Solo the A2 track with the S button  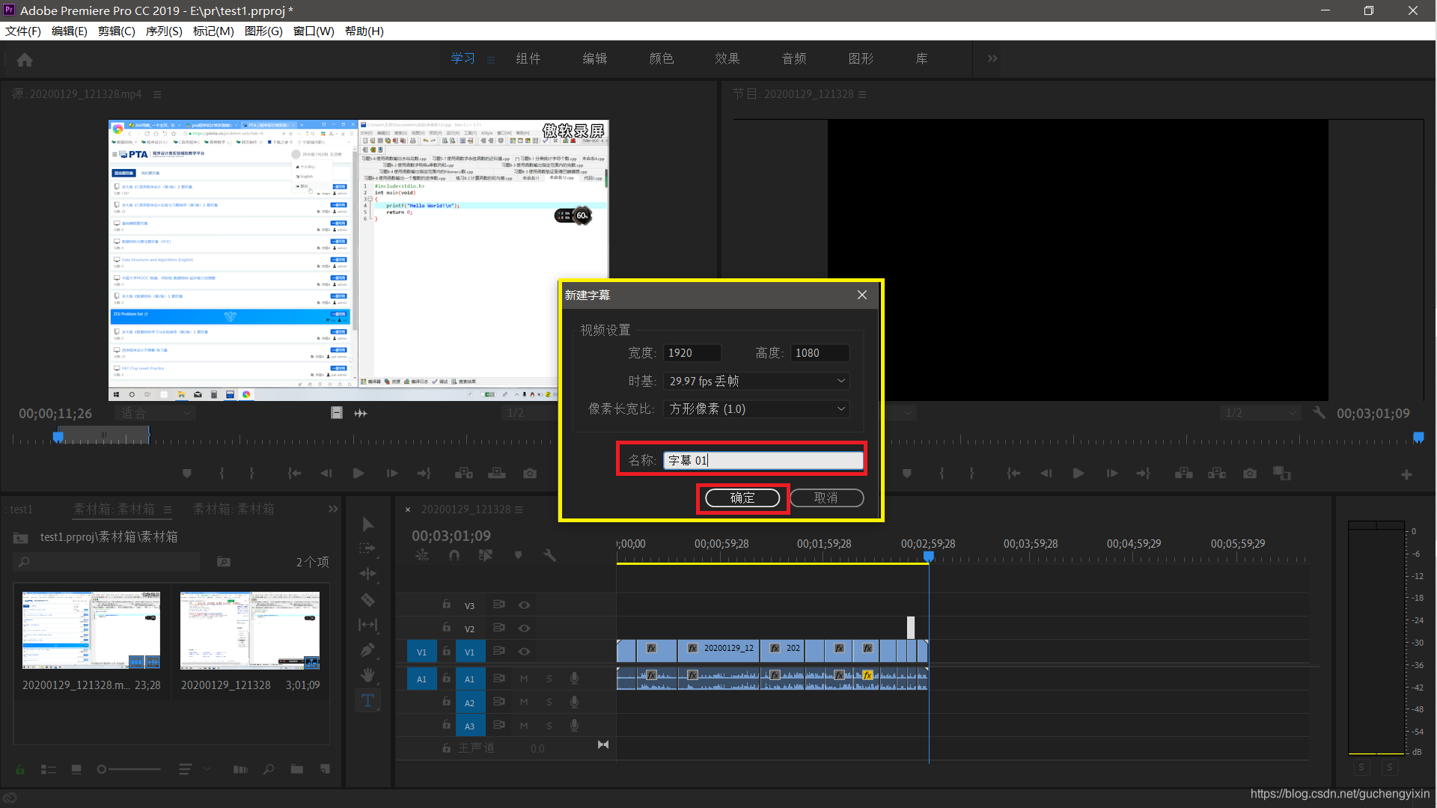pyautogui.click(x=549, y=703)
